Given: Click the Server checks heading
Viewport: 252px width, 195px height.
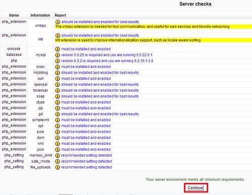Looking at the screenshot, I should tap(195, 4).
